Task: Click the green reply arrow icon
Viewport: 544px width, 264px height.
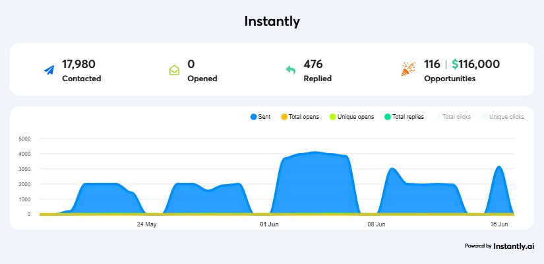Action: tap(290, 70)
